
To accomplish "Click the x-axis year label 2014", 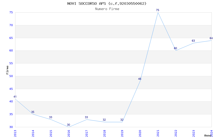I will [33, 133].
